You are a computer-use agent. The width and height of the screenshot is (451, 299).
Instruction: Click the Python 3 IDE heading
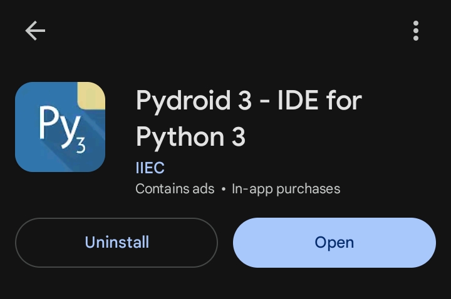pos(249,119)
